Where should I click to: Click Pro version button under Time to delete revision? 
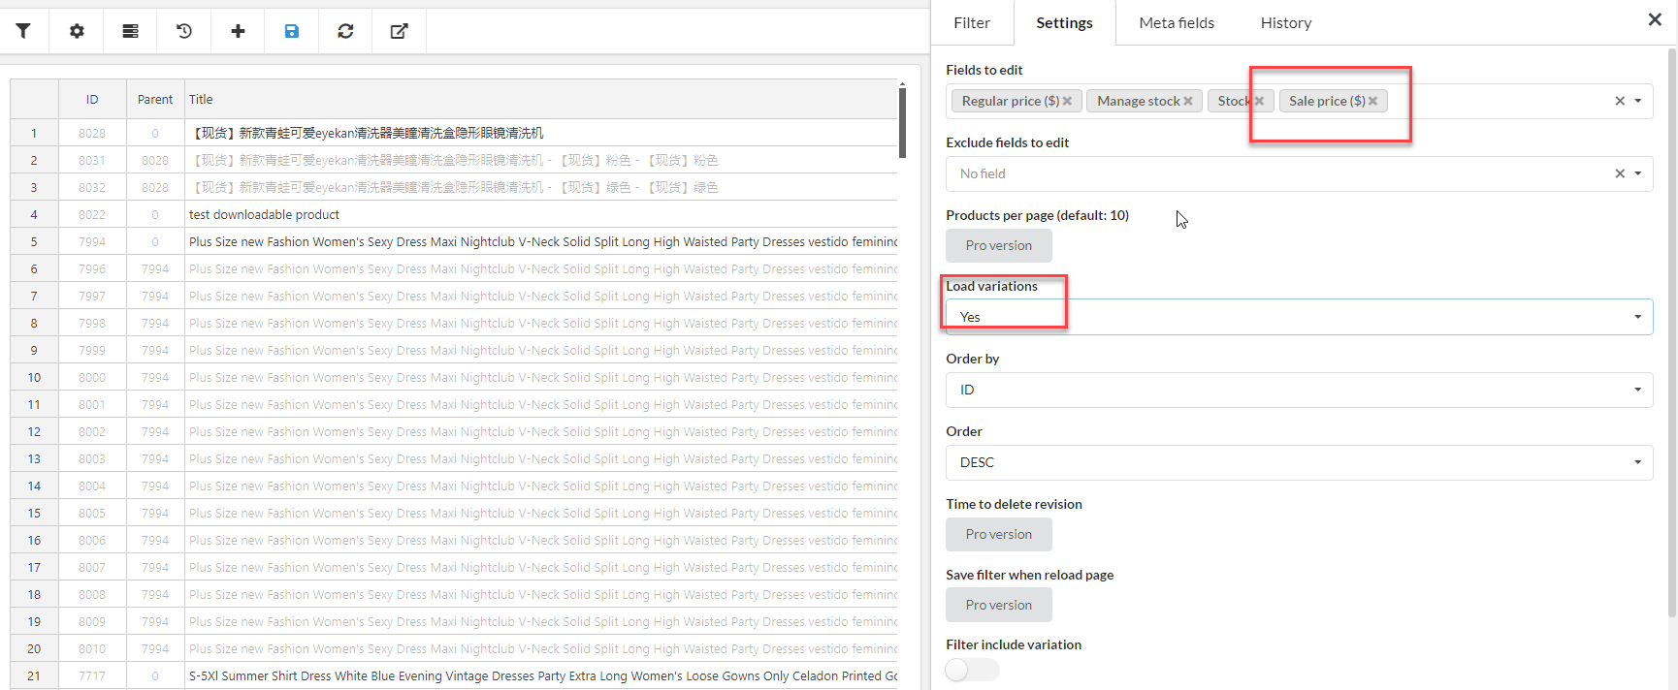click(x=999, y=534)
